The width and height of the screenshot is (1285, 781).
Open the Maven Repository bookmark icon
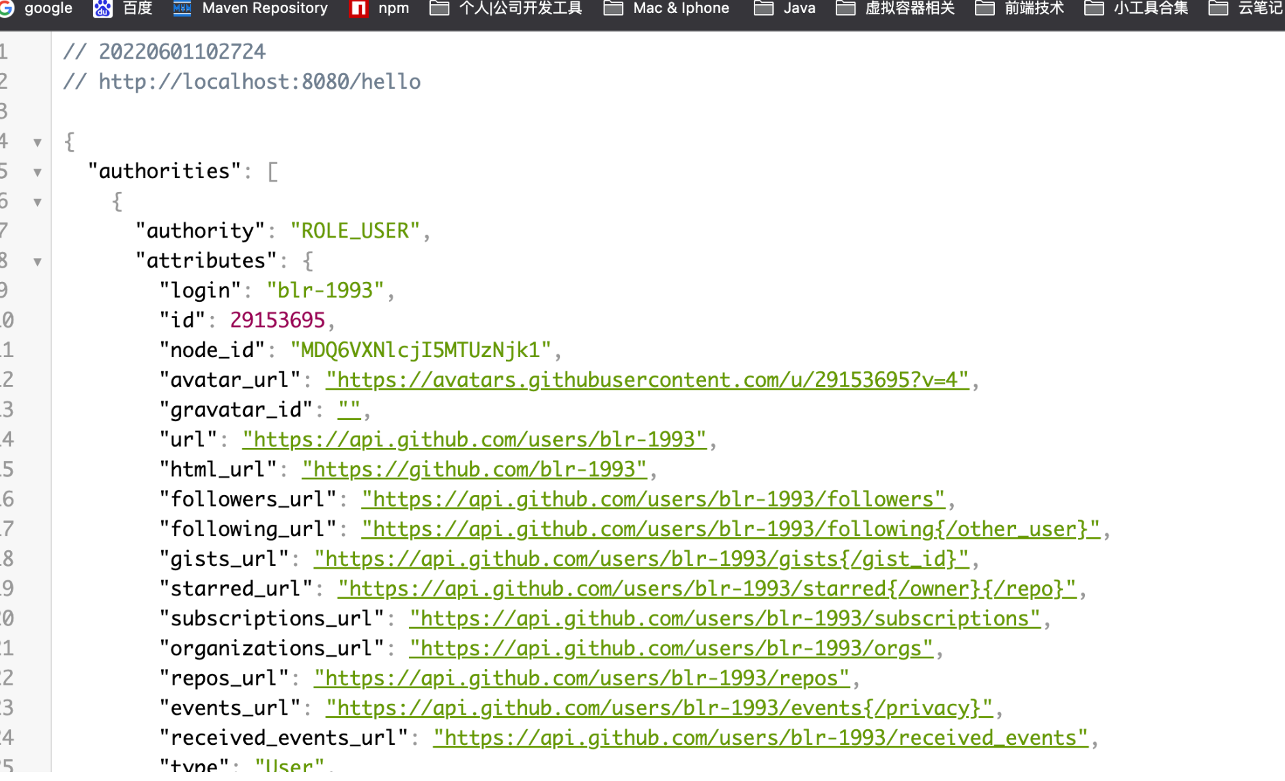(182, 8)
